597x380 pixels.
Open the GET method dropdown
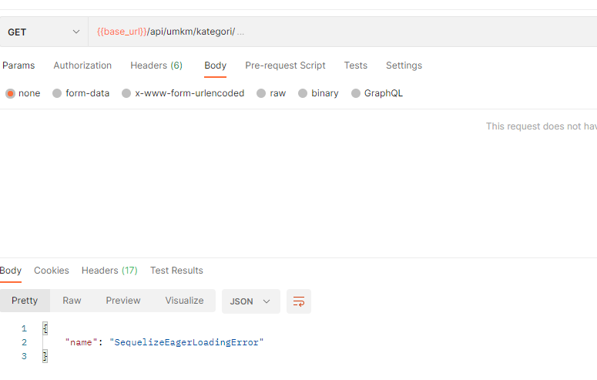pos(44,32)
